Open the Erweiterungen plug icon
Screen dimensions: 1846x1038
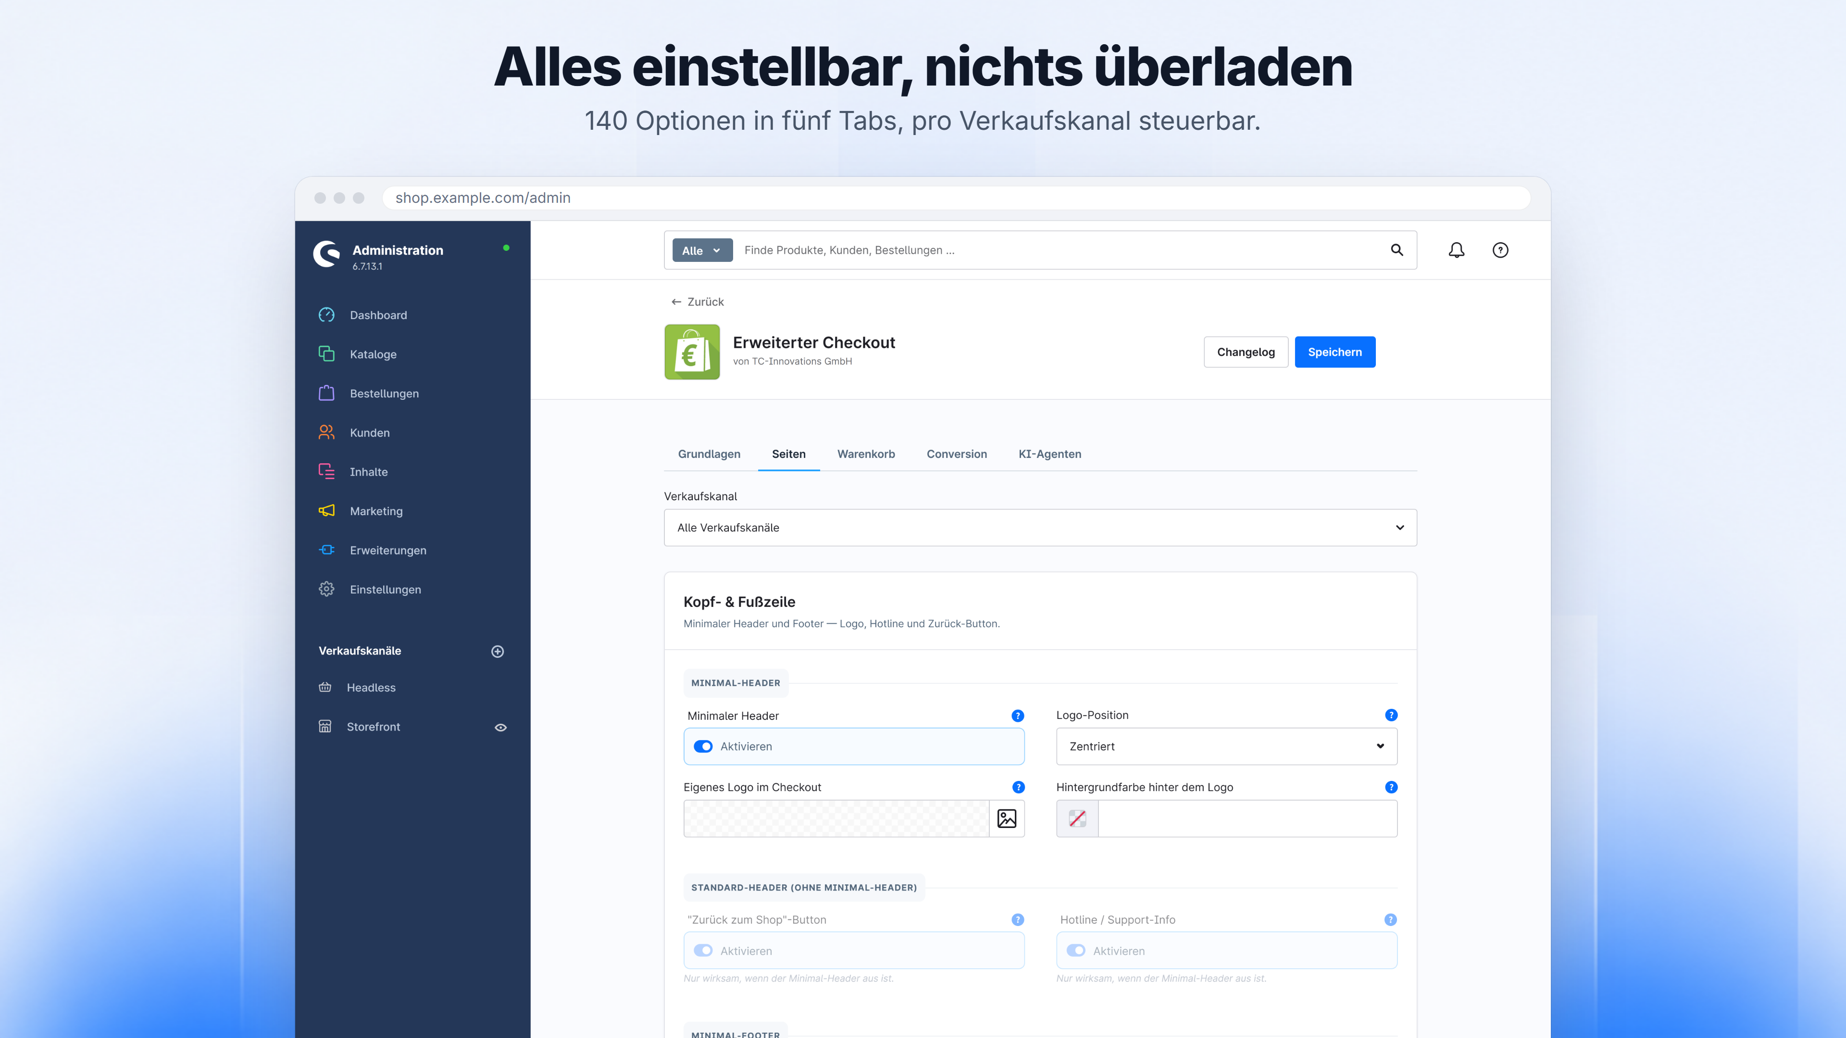[x=327, y=550]
